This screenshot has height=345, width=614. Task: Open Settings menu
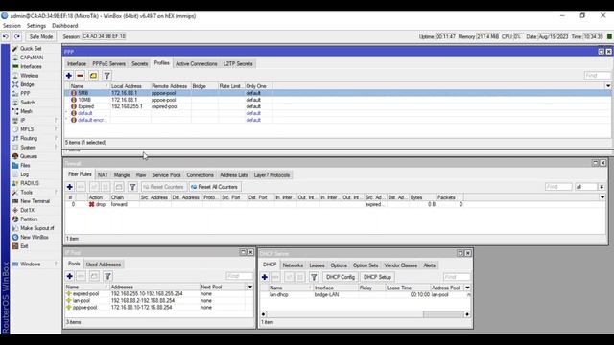pyautogui.click(x=36, y=26)
